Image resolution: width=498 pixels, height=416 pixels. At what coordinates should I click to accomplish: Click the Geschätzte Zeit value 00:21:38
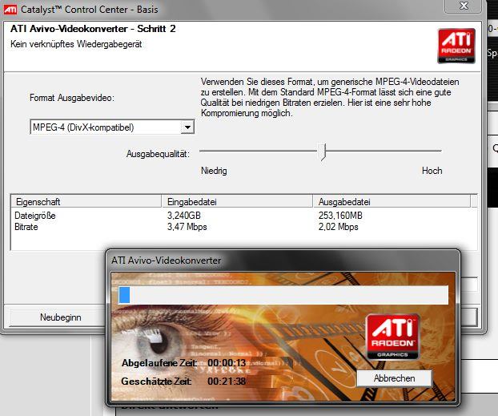tap(227, 381)
